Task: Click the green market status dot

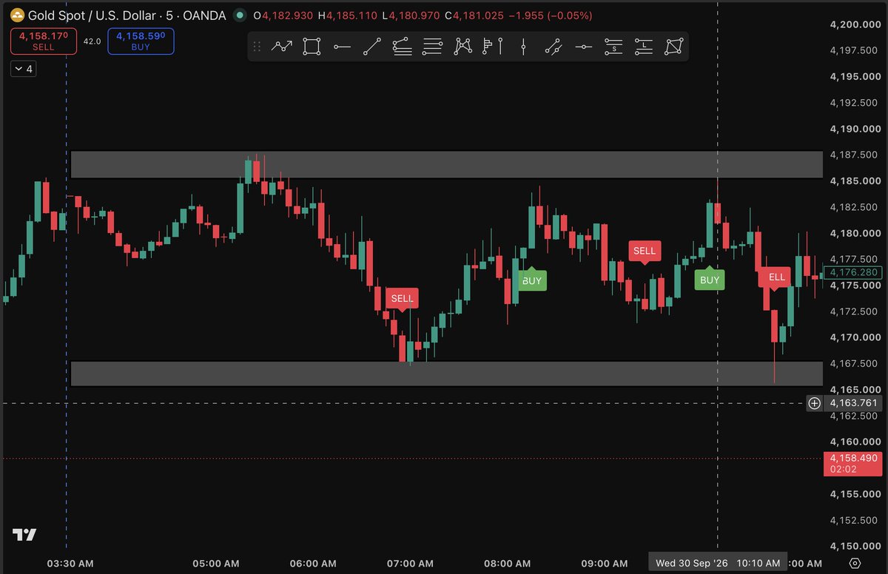Action: pyautogui.click(x=239, y=16)
